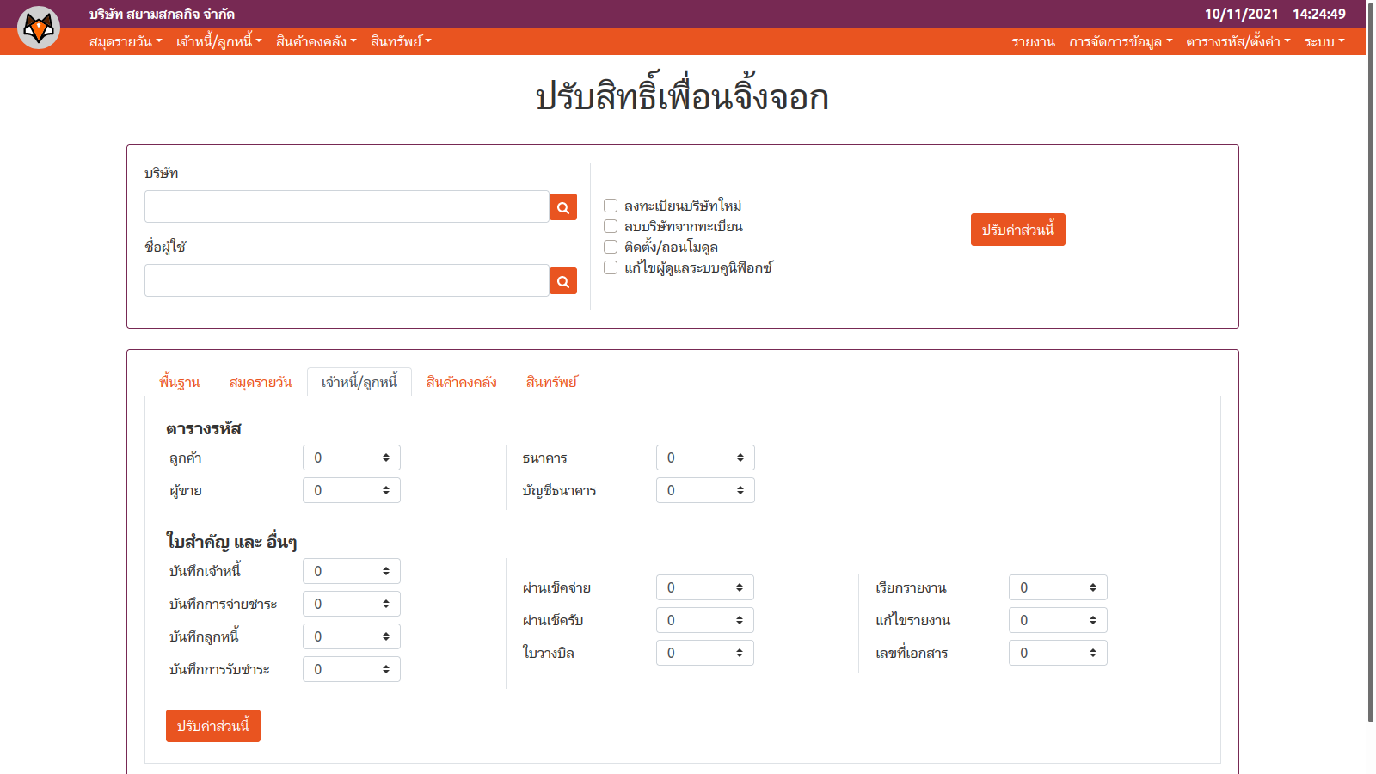Toggle ลบบริษัทจากทะเบียน checkbox
Image resolution: width=1376 pixels, height=774 pixels.
coord(611,226)
